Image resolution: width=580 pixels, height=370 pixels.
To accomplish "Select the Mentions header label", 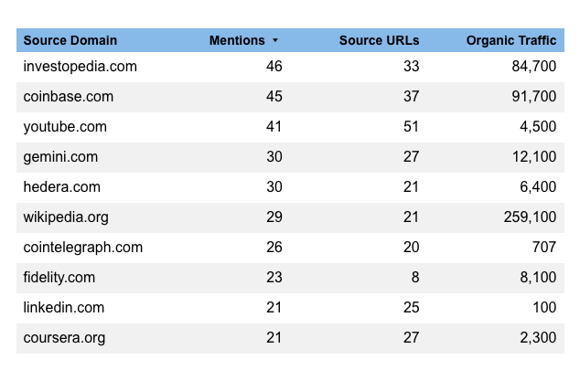I will coord(237,40).
